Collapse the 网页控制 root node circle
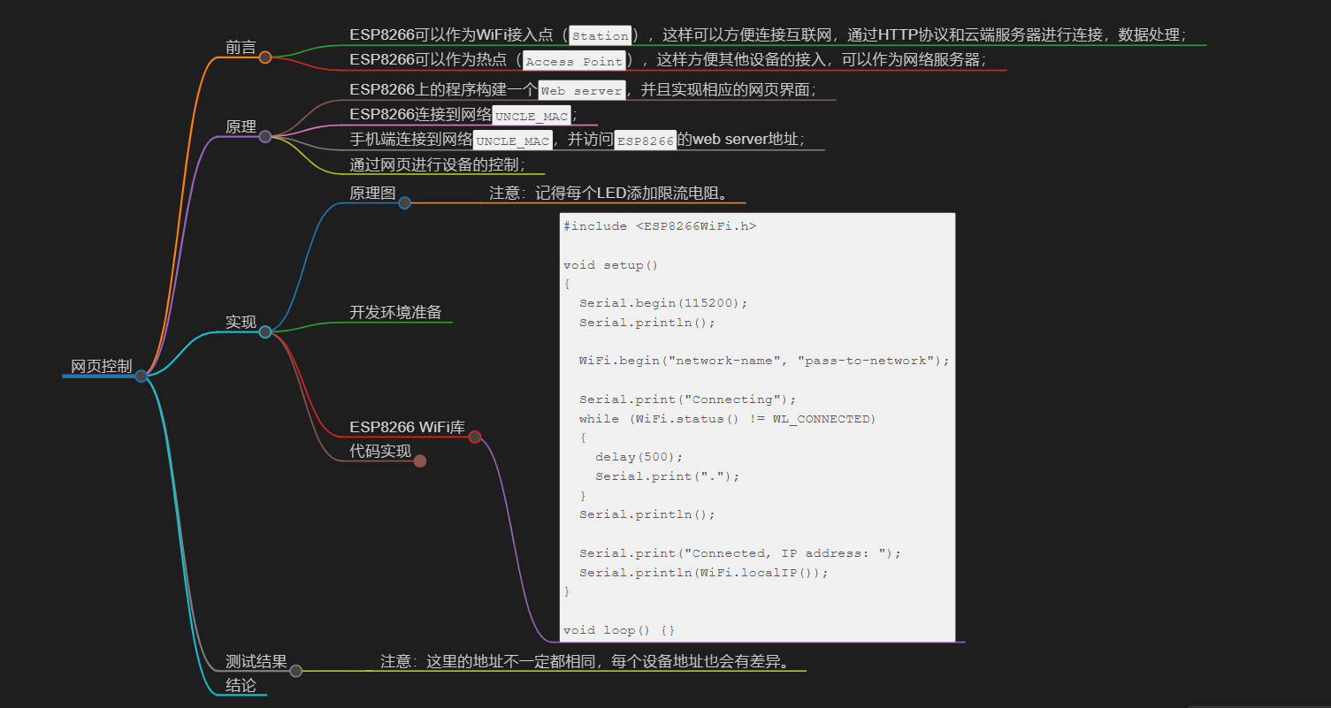This screenshot has height=708, width=1331. pos(141,376)
